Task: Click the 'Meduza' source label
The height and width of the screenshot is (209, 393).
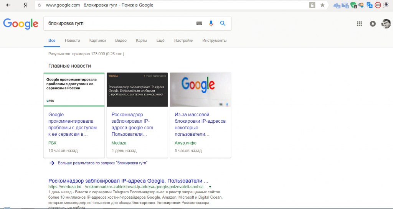Action: [x=119, y=143]
